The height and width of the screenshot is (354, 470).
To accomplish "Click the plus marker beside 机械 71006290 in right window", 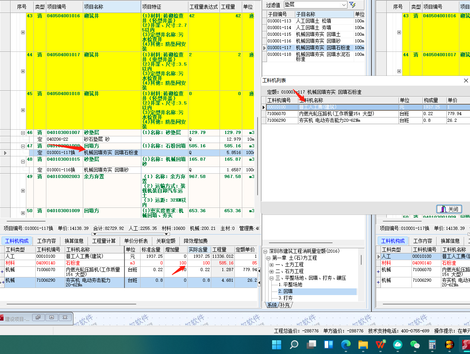I will pyautogui.click(x=378, y=282).
